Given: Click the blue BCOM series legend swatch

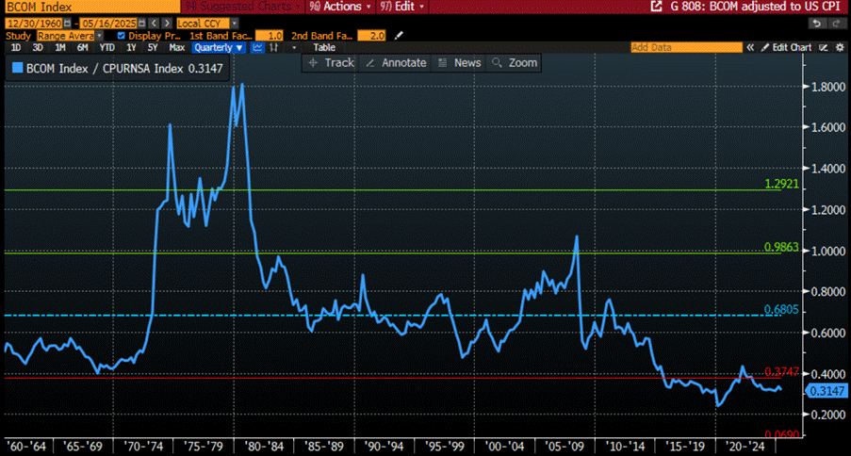Looking at the screenshot, I should coord(17,69).
